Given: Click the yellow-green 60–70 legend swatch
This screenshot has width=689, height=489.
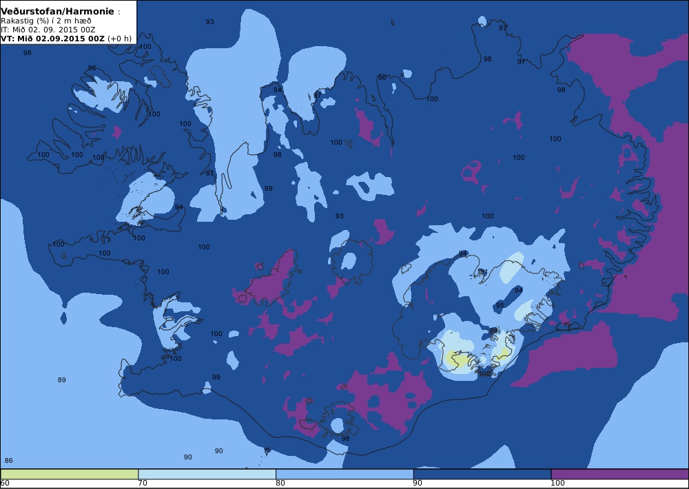Looking at the screenshot, I should point(70,474).
